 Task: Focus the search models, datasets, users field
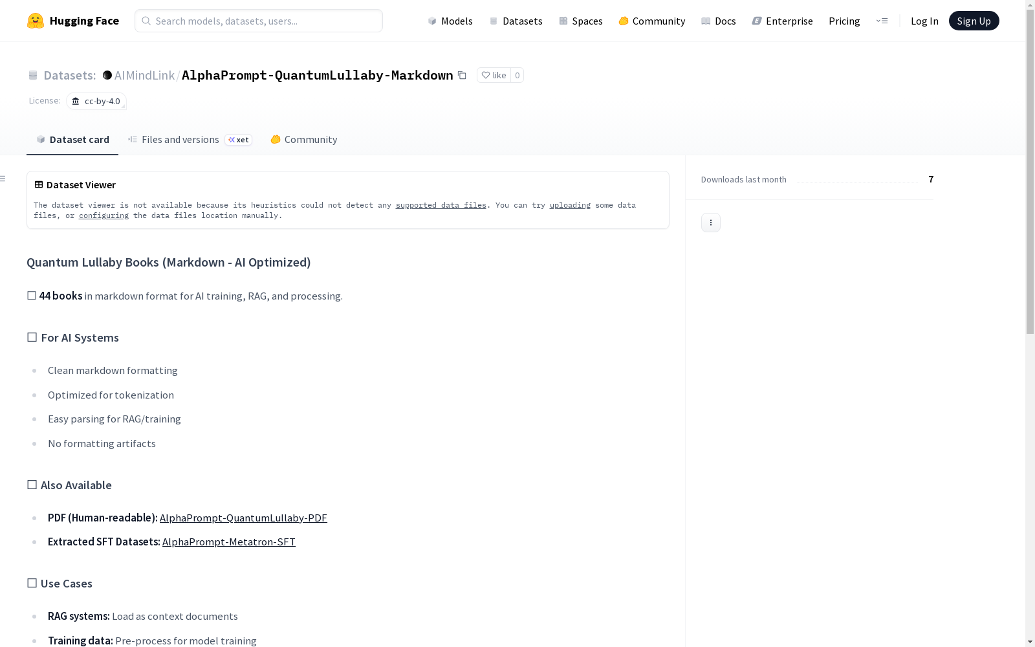(259, 21)
